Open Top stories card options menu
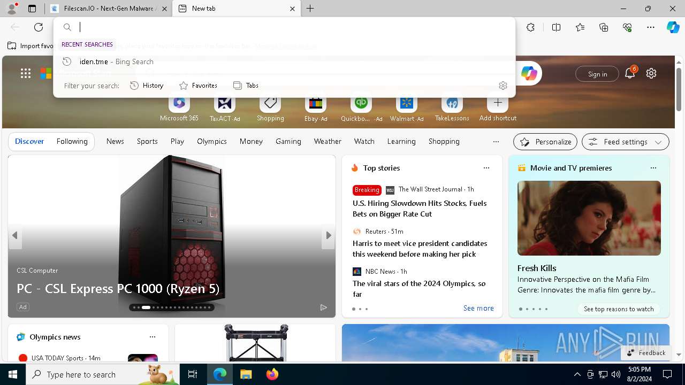 (486, 168)
